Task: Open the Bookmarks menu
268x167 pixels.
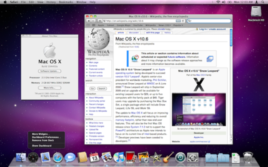Action: (66, 2)
